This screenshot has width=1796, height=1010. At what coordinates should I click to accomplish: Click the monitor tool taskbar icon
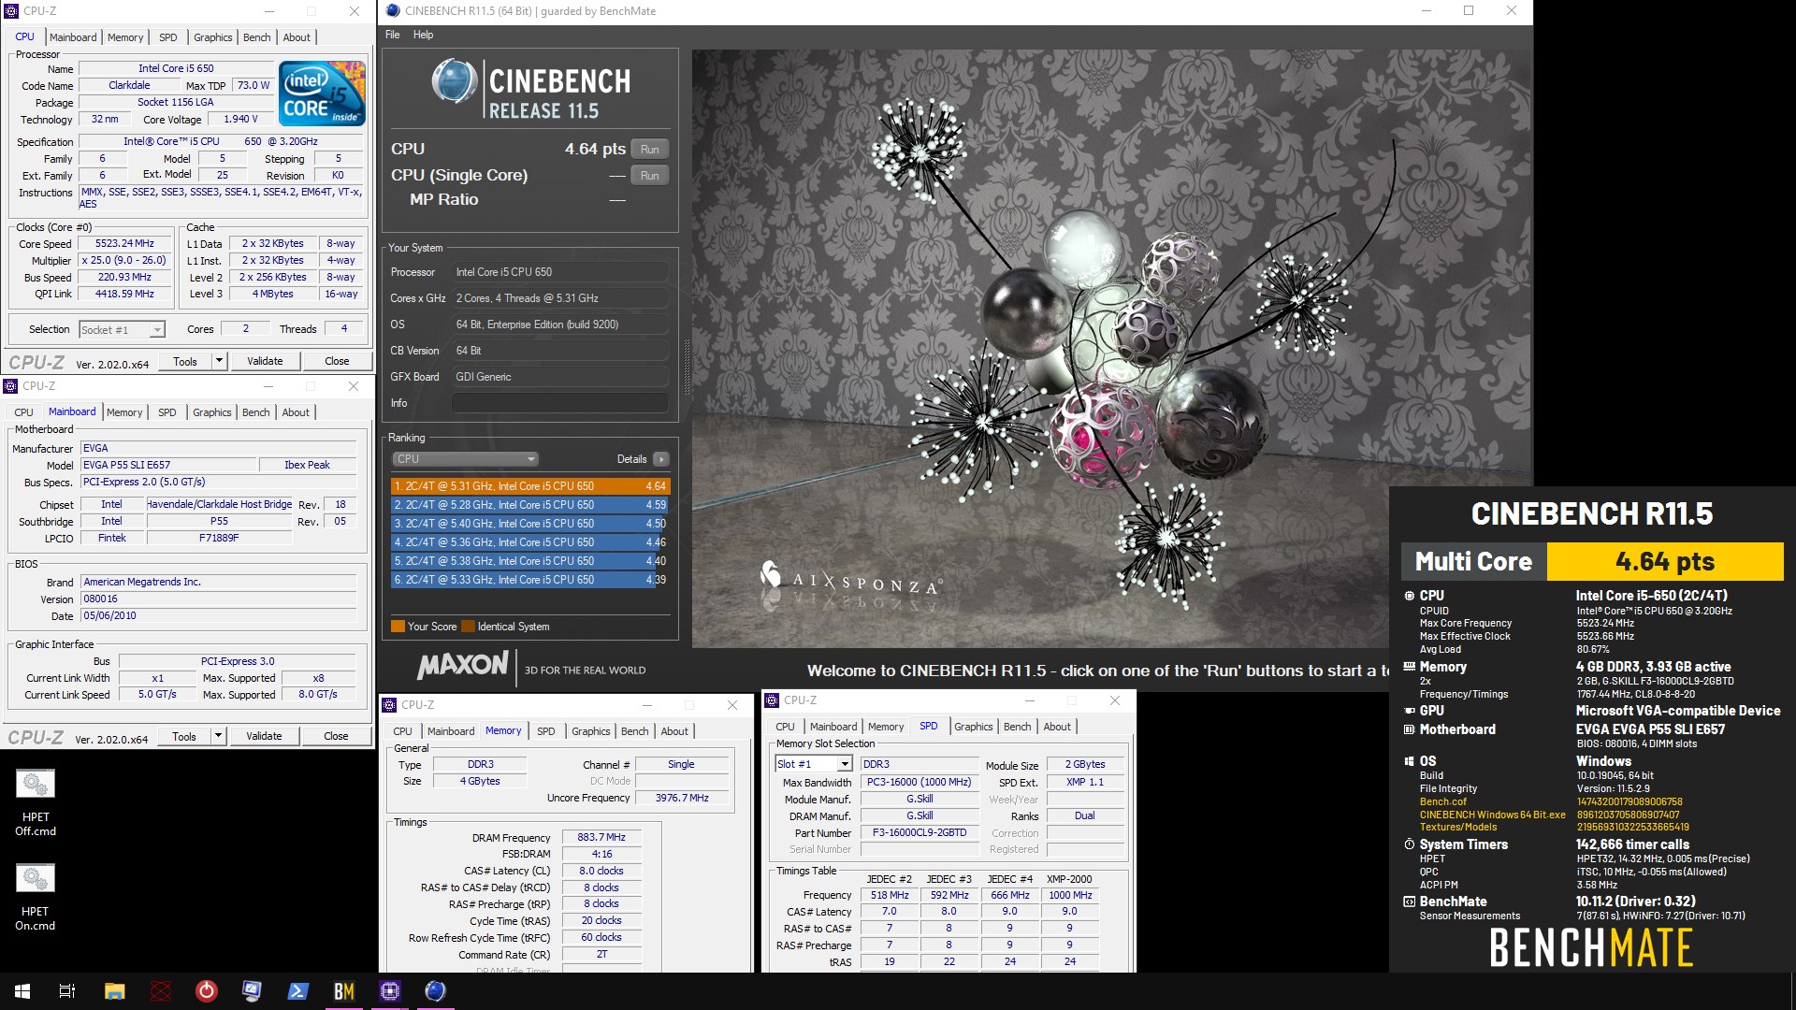(252, 991)
